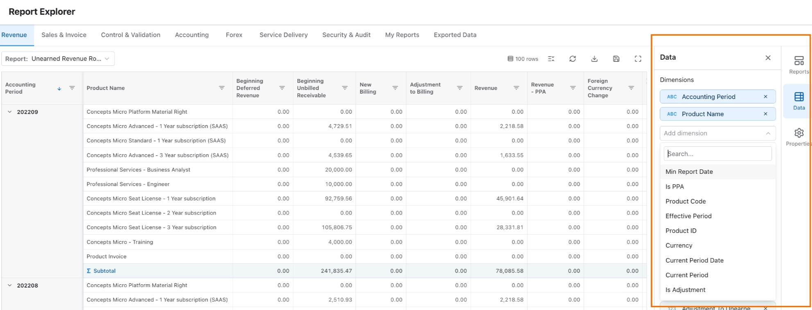Select Is PPA dimension option
The height and width of the screenshot is (310, 812).
pos(717,186)
